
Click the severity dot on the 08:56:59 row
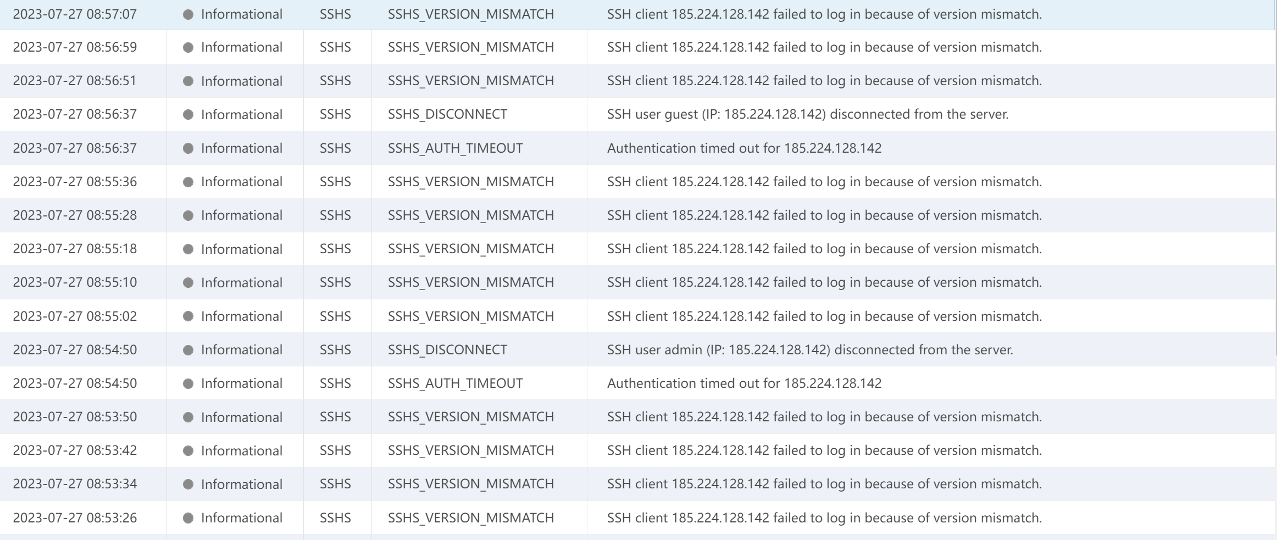188,48
